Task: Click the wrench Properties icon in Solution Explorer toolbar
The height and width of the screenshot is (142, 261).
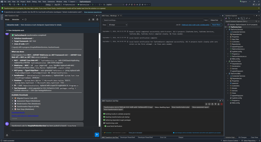Action: pos(247,18)
